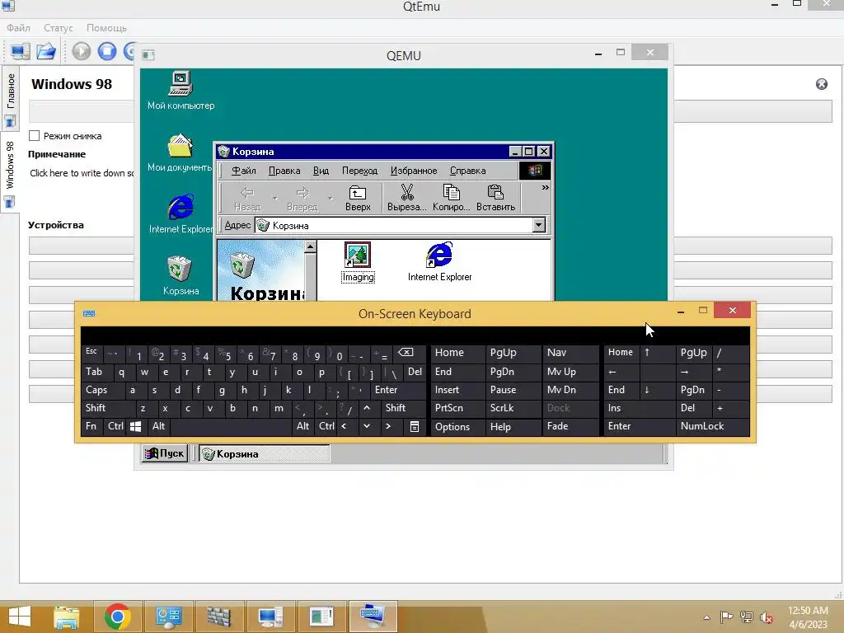844x633 pixels.
Task: Click QtEmu new virtual machine toolbar icon
Action: (20, 51)
